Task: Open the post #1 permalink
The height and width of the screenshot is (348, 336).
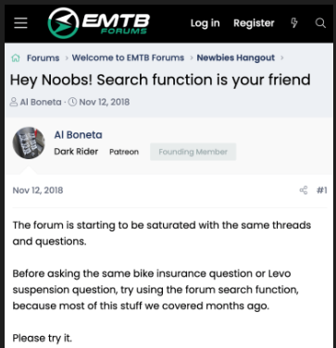Action: [x=322, y=191]
